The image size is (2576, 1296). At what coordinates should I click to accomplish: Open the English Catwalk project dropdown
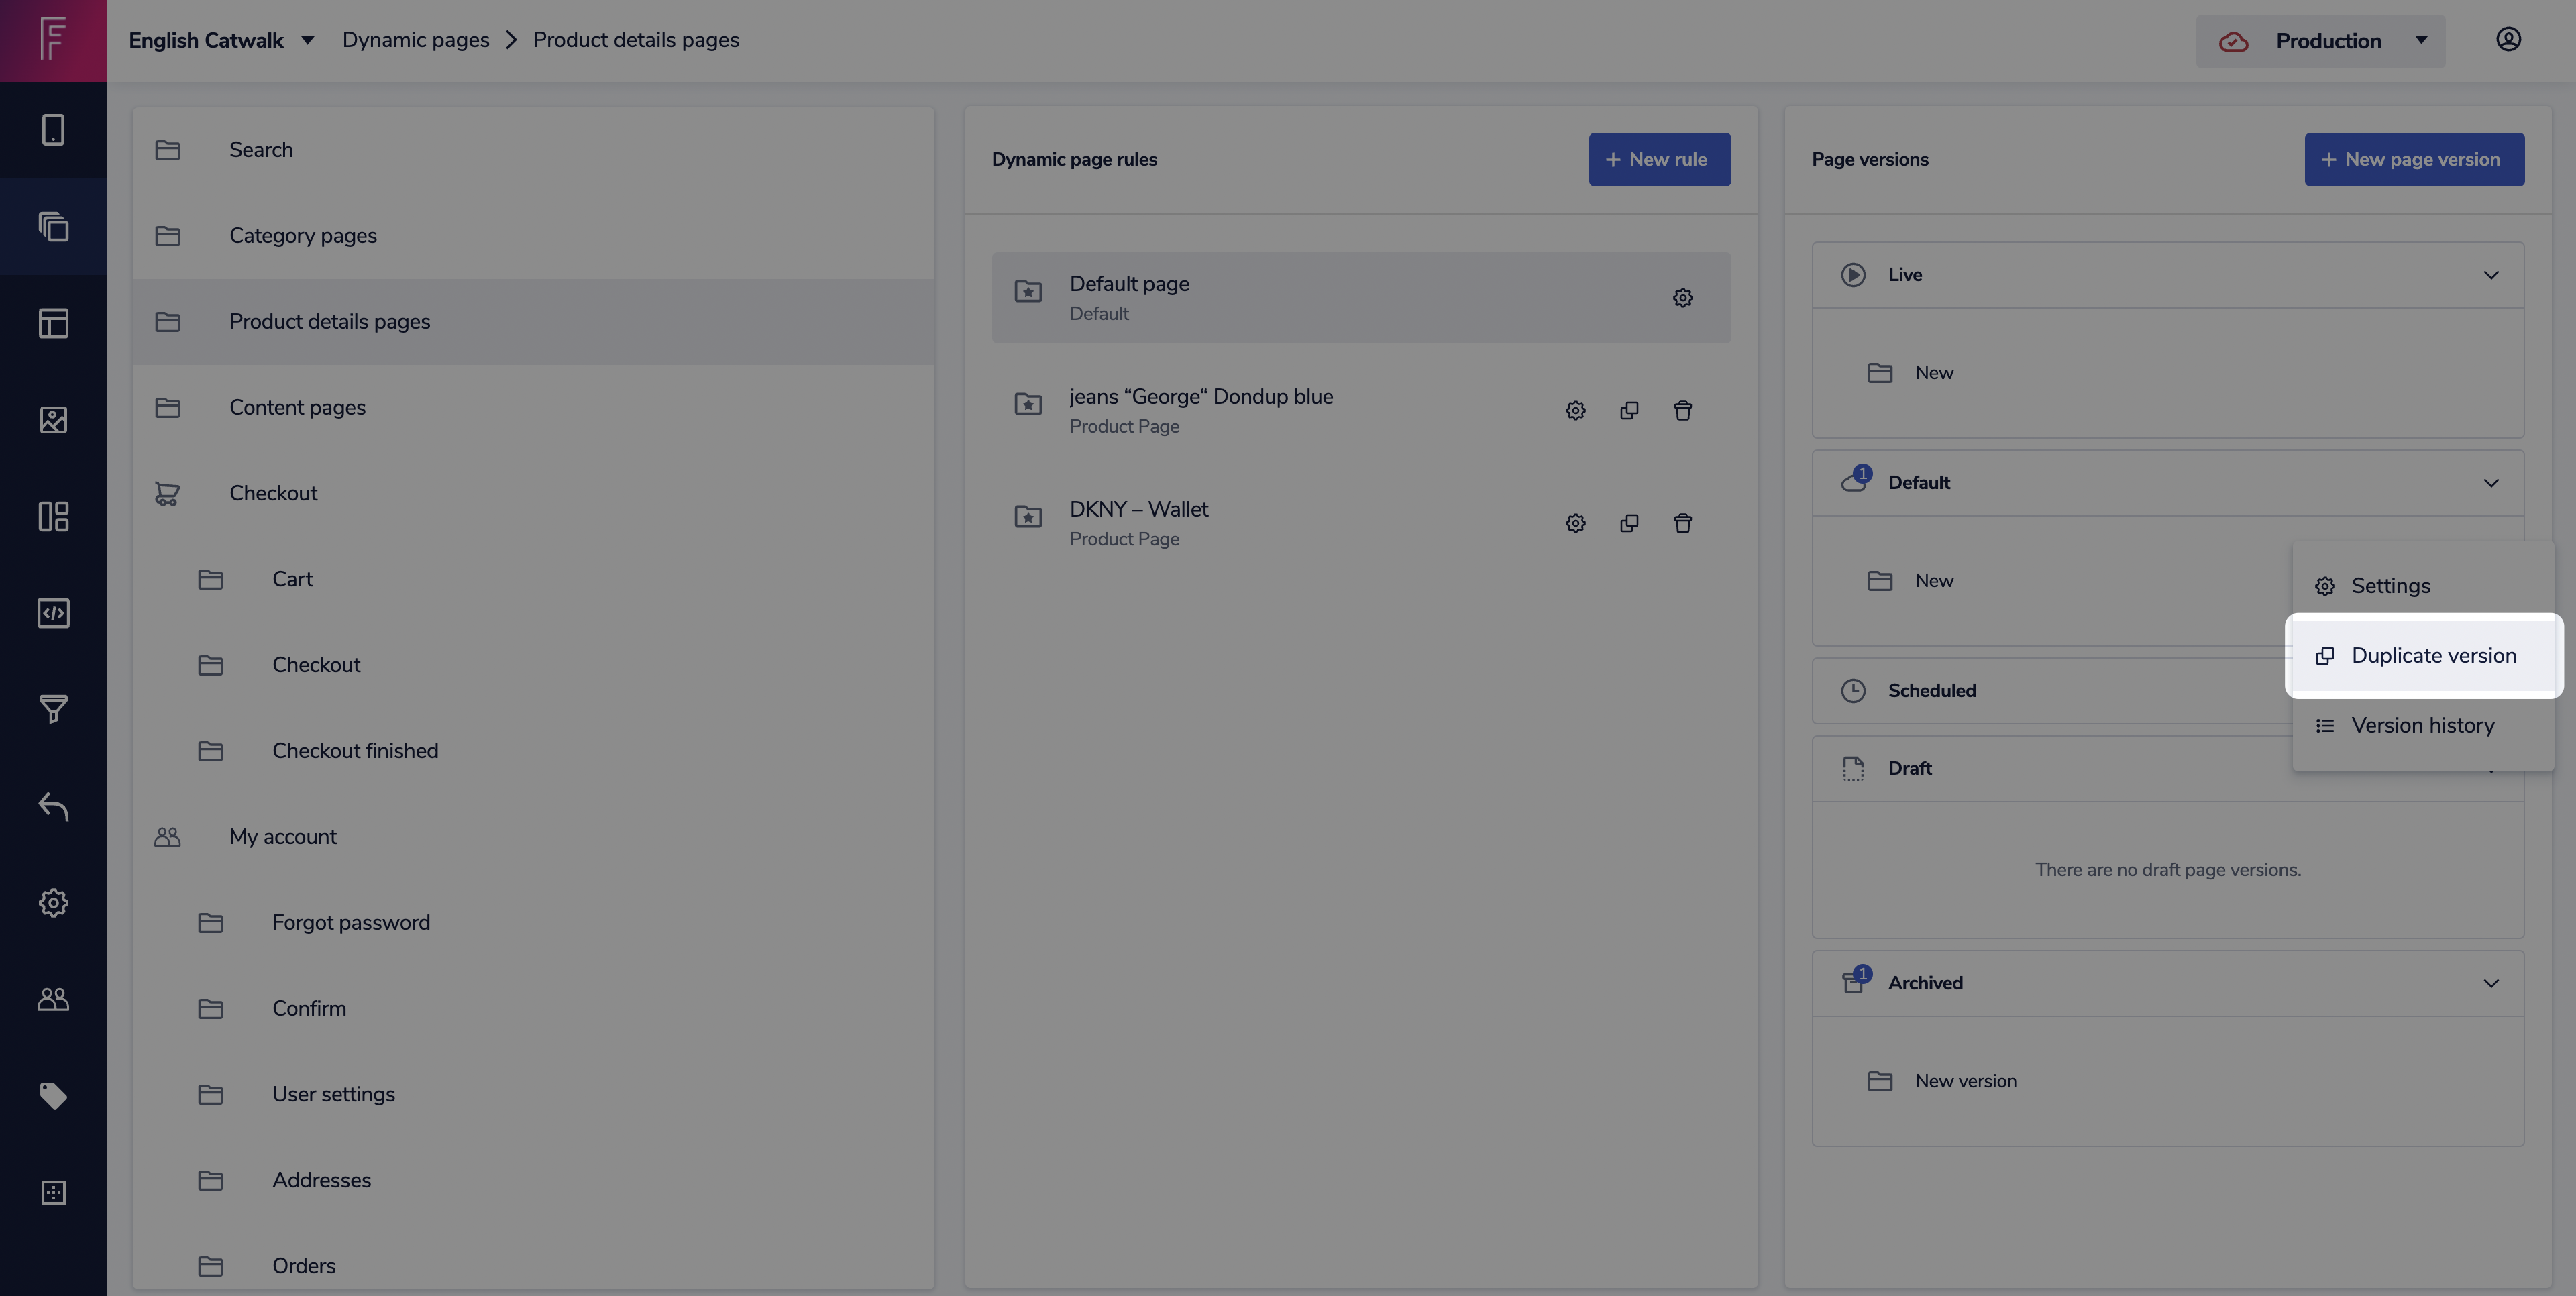tap(221, 40)
